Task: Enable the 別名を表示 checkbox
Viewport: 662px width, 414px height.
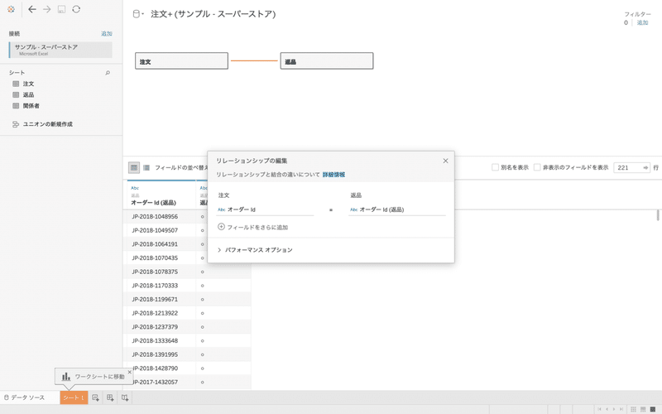Action: pos(496,167)
